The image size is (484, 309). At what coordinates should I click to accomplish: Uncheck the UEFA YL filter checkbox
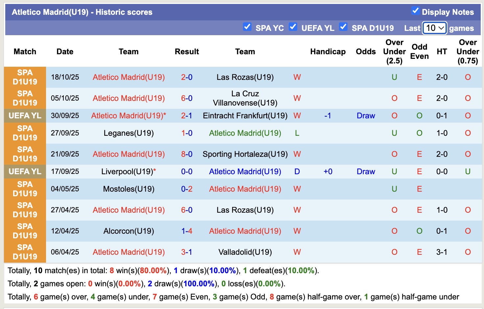[293, 27]
